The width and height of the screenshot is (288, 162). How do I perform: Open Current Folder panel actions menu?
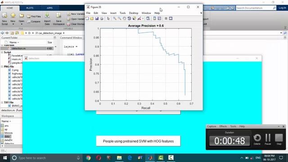click(x=55, y=38)
